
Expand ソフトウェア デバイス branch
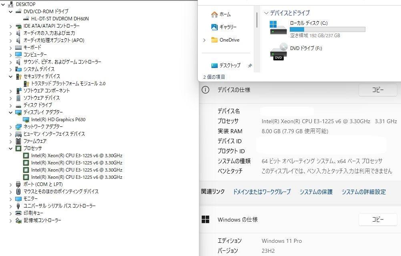11,98
